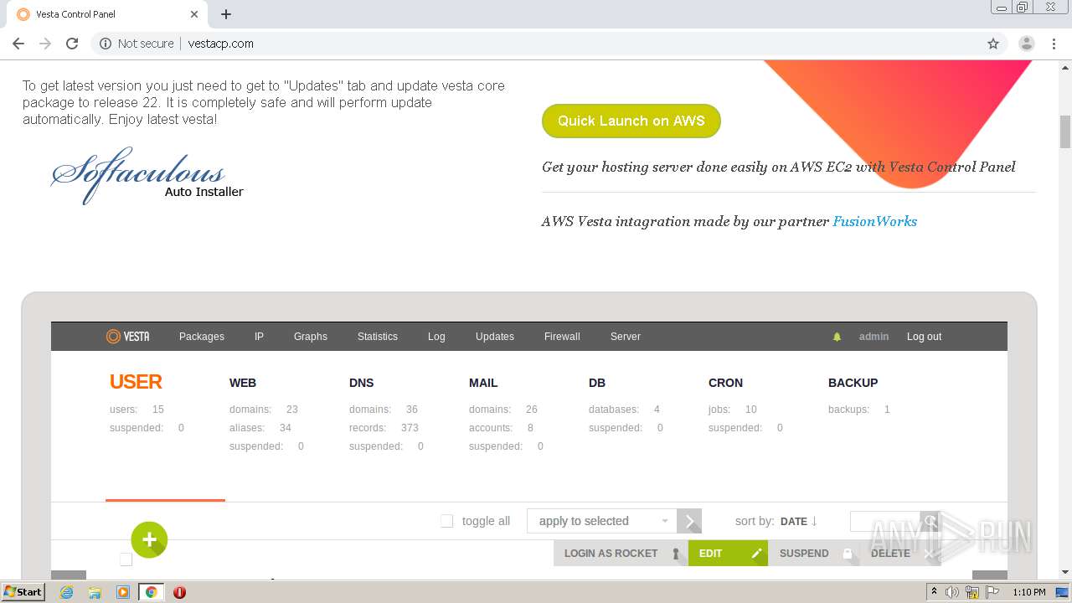Click SUSPEND user button
The image size is (1072, 603).
[813, 553]
